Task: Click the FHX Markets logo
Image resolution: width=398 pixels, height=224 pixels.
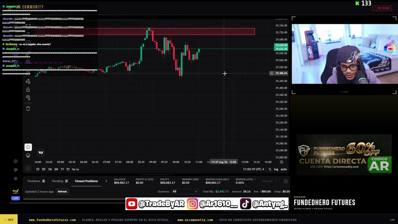Action: click(x=16, y=192)
